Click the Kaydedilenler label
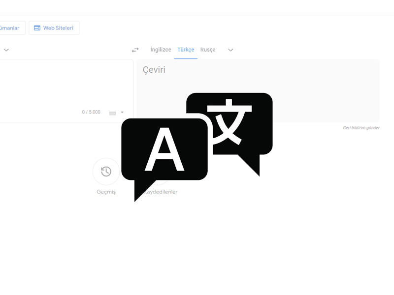 161,192
